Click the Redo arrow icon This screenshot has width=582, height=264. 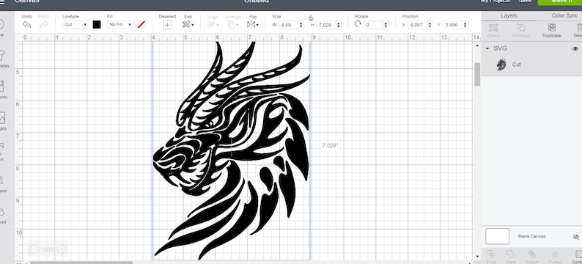[x=43, y=24]
